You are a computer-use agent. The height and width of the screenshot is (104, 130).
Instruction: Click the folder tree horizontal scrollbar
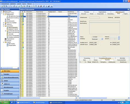[x=10, y=68]
